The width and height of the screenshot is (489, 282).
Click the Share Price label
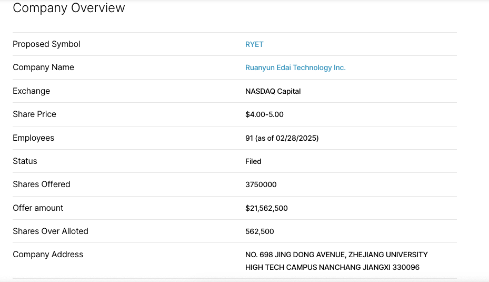(x=34, y=114)
